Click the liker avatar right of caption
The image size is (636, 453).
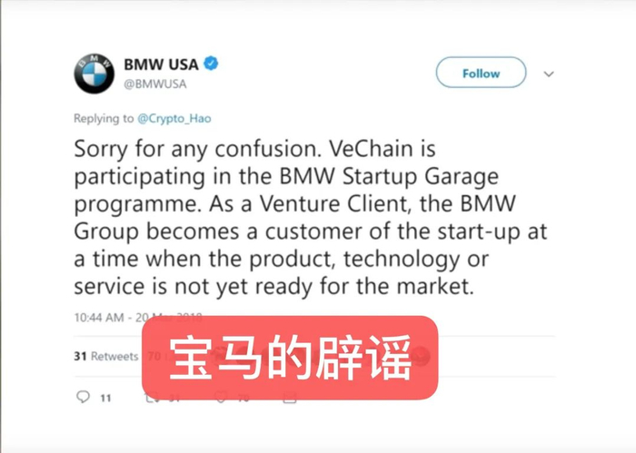coord(422,356)
